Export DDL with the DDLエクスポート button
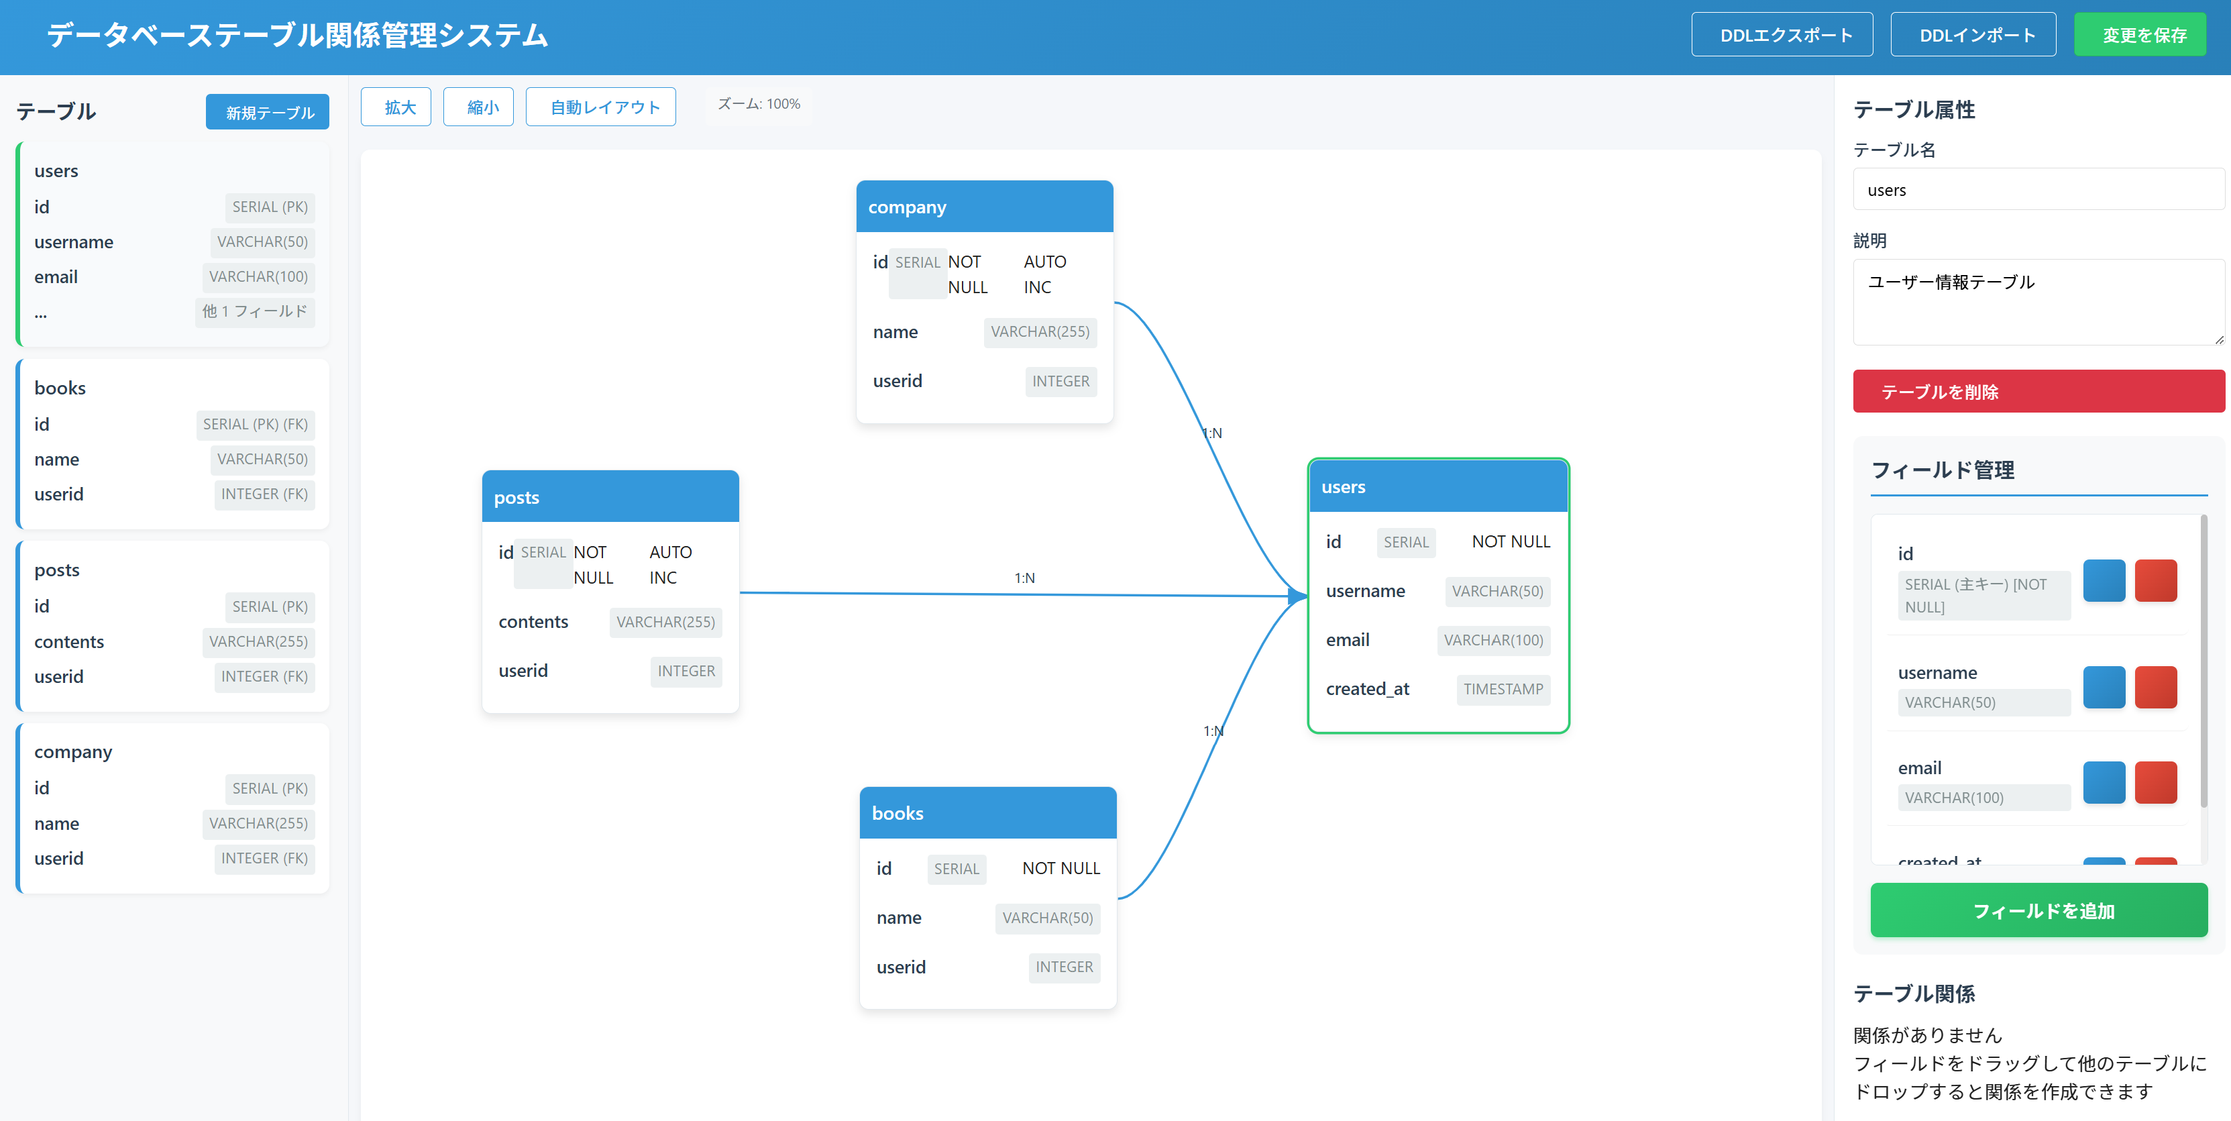Screen dimensions: 2231x1121 click(x=1782, y=35)
